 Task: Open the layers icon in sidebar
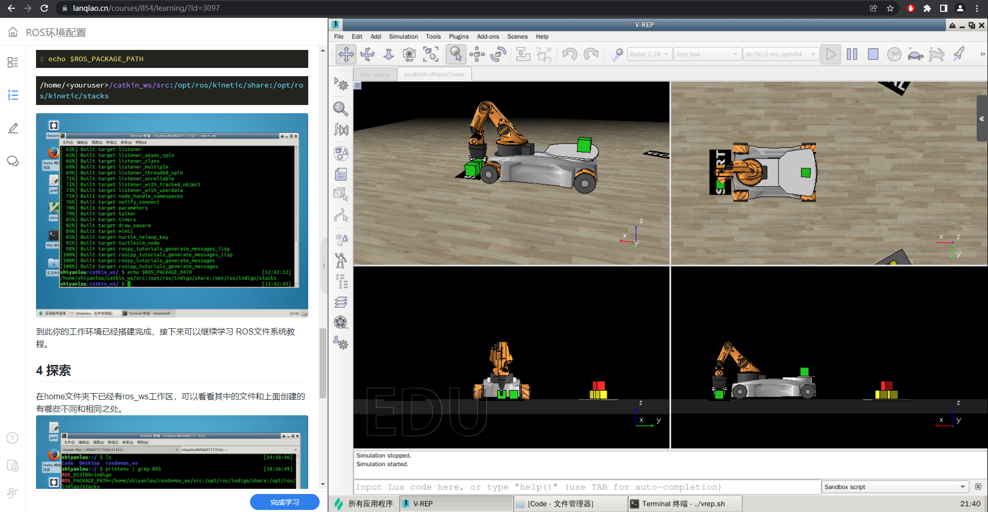[x=341, y=302]
